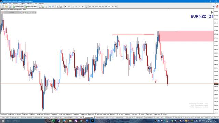Open red notification icon in toolbar corner
Screen dimensions: 219x123
[x=217, y=6]
